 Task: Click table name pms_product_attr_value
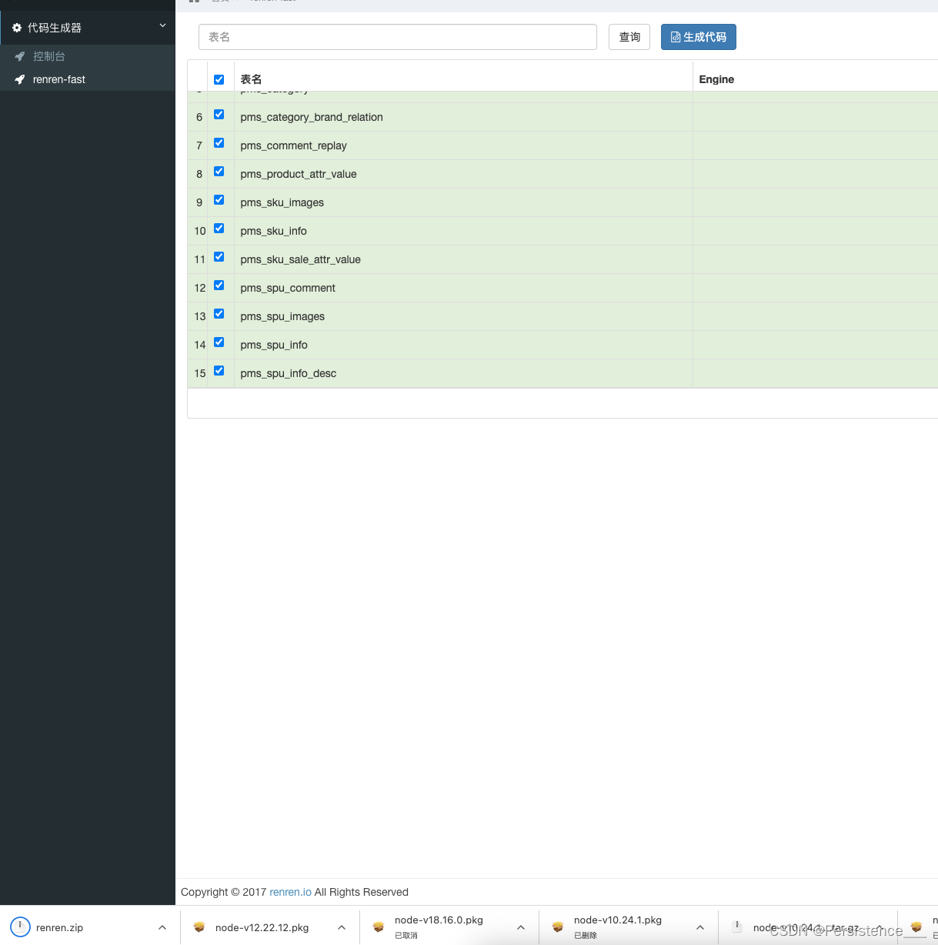(299, 174)
